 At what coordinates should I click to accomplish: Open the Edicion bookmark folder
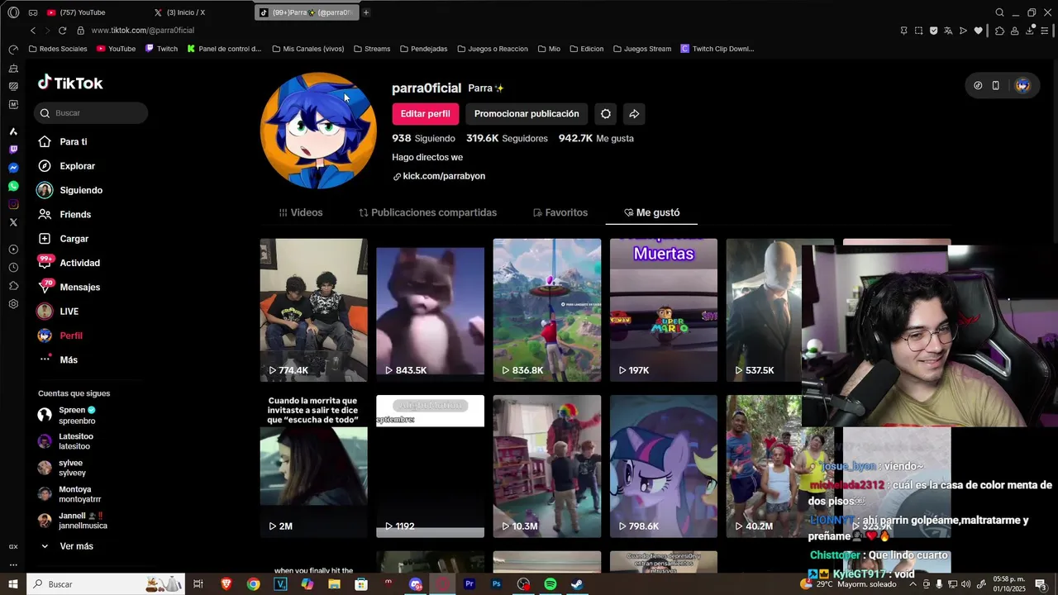[x=586, y=49]
